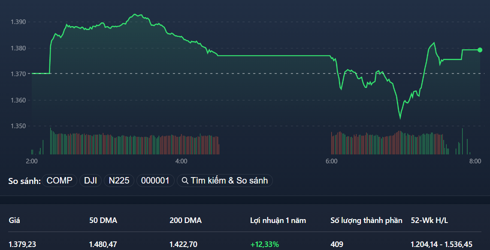Select the 50 DMA header
The height and width of the screenshot is (250, 490).
tap(103, 220)
